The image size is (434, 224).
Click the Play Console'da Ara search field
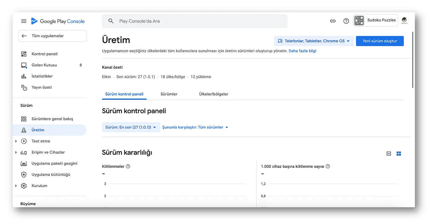click(198, 21)
